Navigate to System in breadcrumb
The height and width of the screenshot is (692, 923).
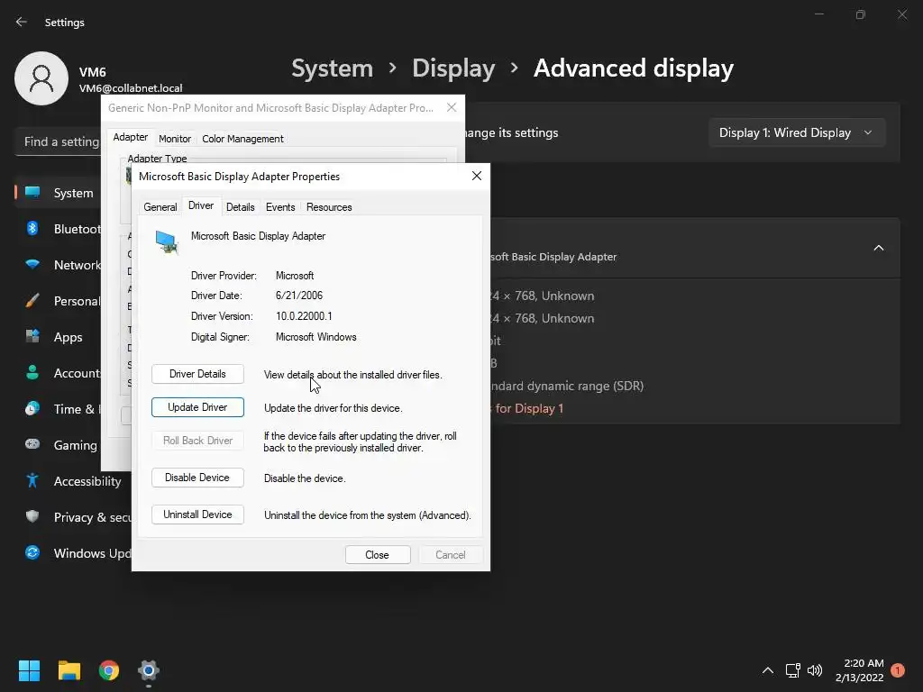click(x=332, y=68)
